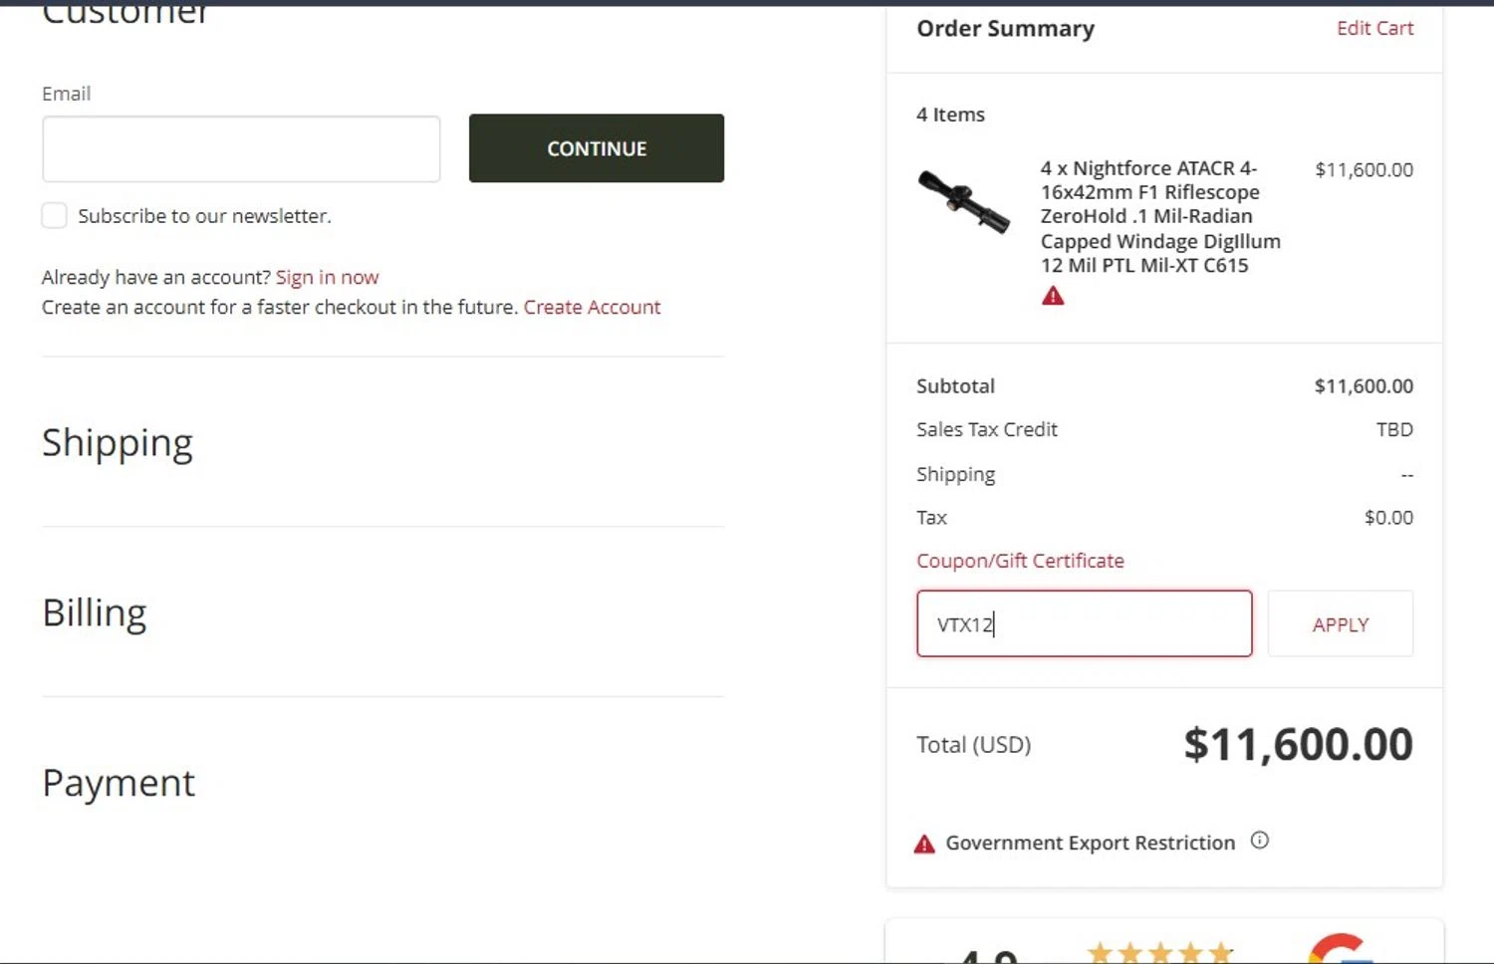Click the Government Export Restriction warning icon
This screenshot has height=964, width=1494.
924,844
